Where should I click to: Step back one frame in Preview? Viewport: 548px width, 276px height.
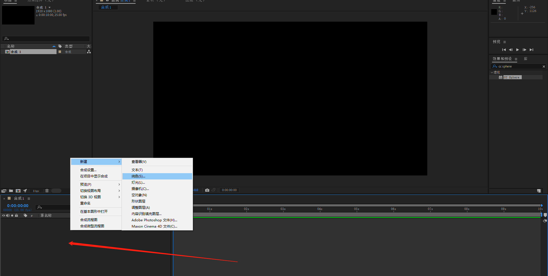pyautogui.click(x=511, y=50)
